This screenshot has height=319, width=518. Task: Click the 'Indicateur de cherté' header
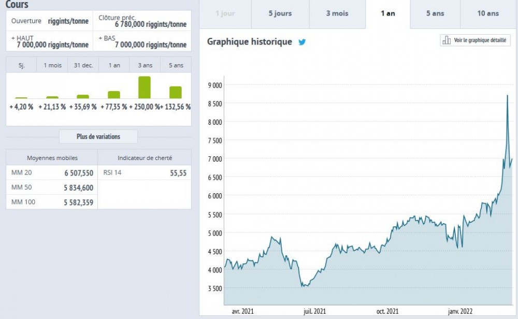(145, 158)
